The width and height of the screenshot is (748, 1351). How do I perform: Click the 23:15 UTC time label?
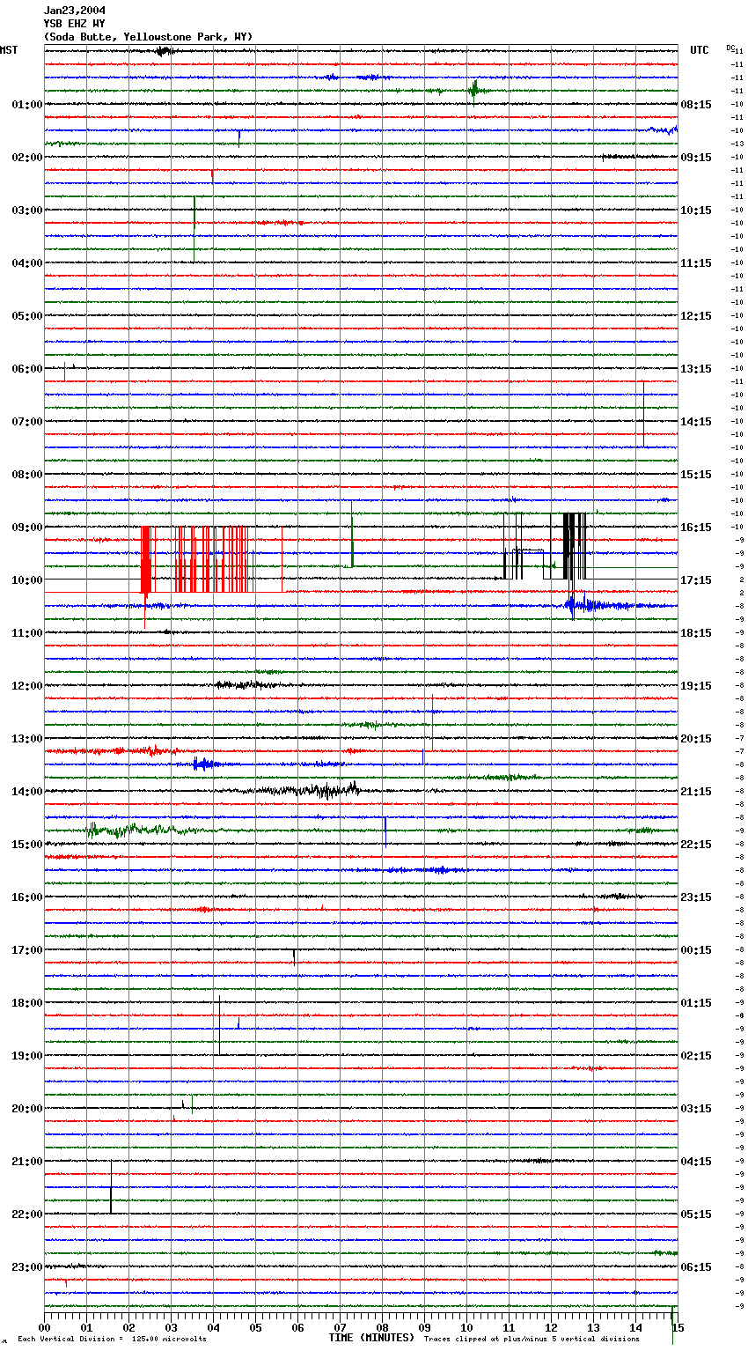(x=696, y=897)
